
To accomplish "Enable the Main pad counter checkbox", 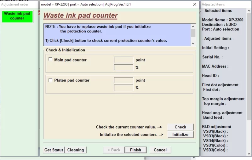I will [50, 59].
